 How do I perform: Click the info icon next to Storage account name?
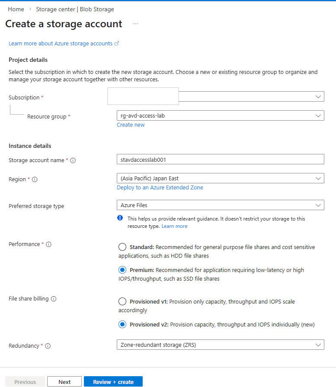pyautogui.click(x=73, y=160)
